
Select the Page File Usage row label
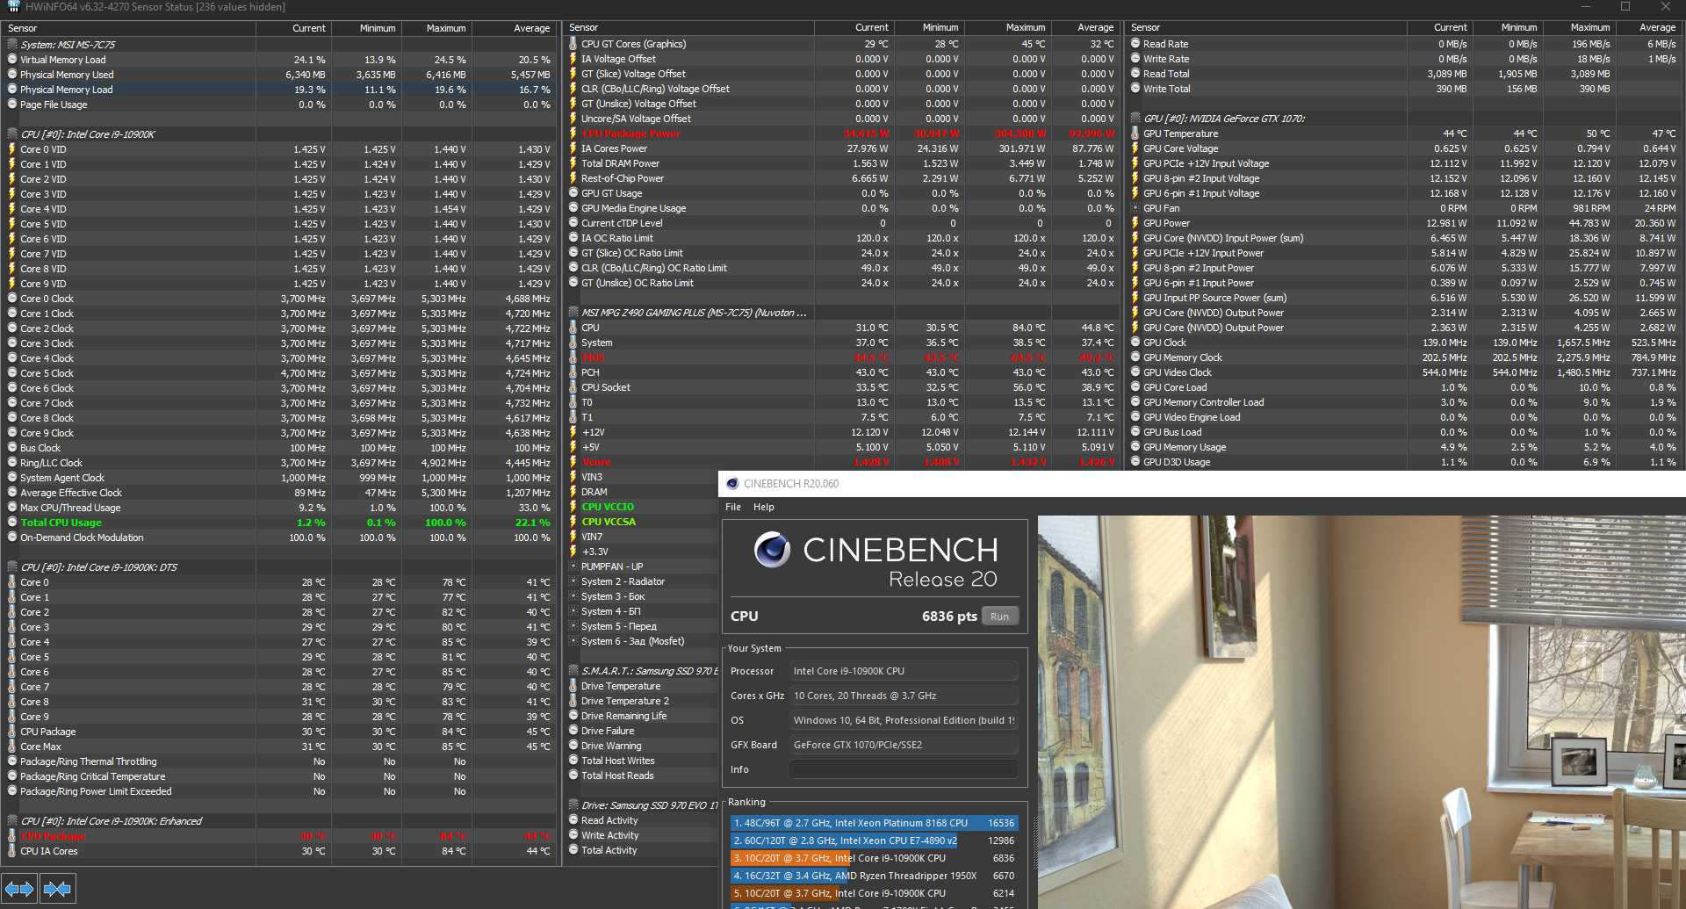54,105
